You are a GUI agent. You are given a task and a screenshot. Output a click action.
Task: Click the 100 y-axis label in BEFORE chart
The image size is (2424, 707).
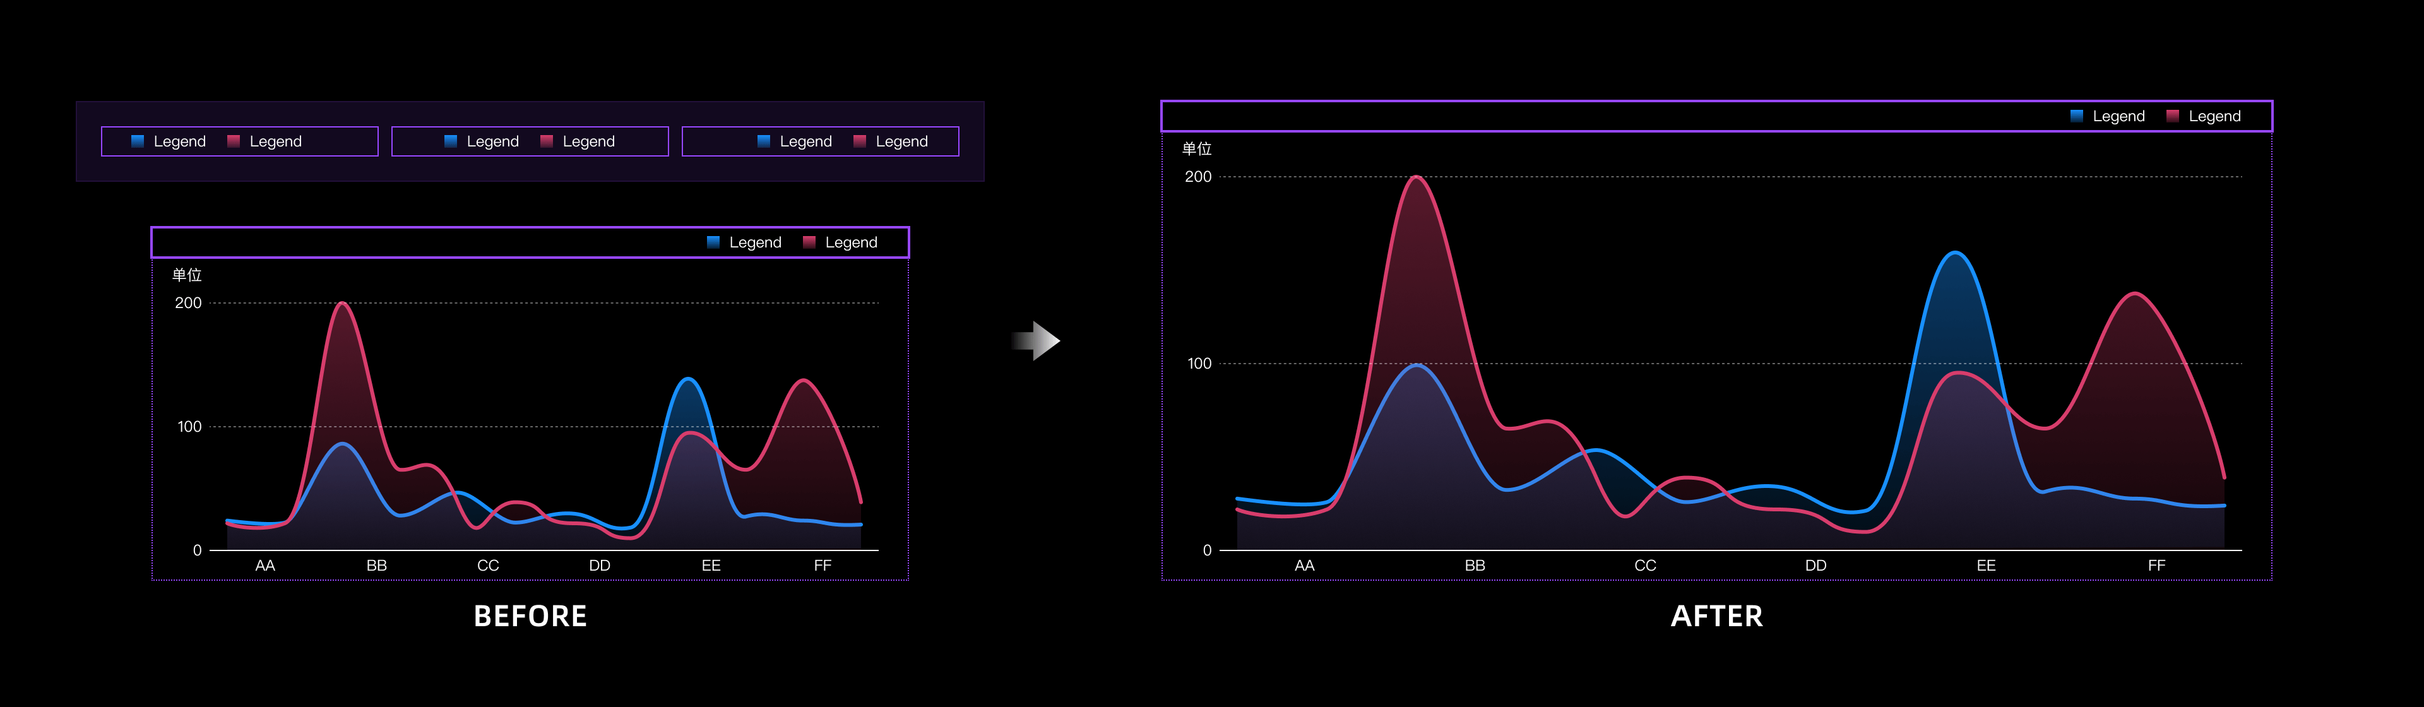(x=189, y=427)
